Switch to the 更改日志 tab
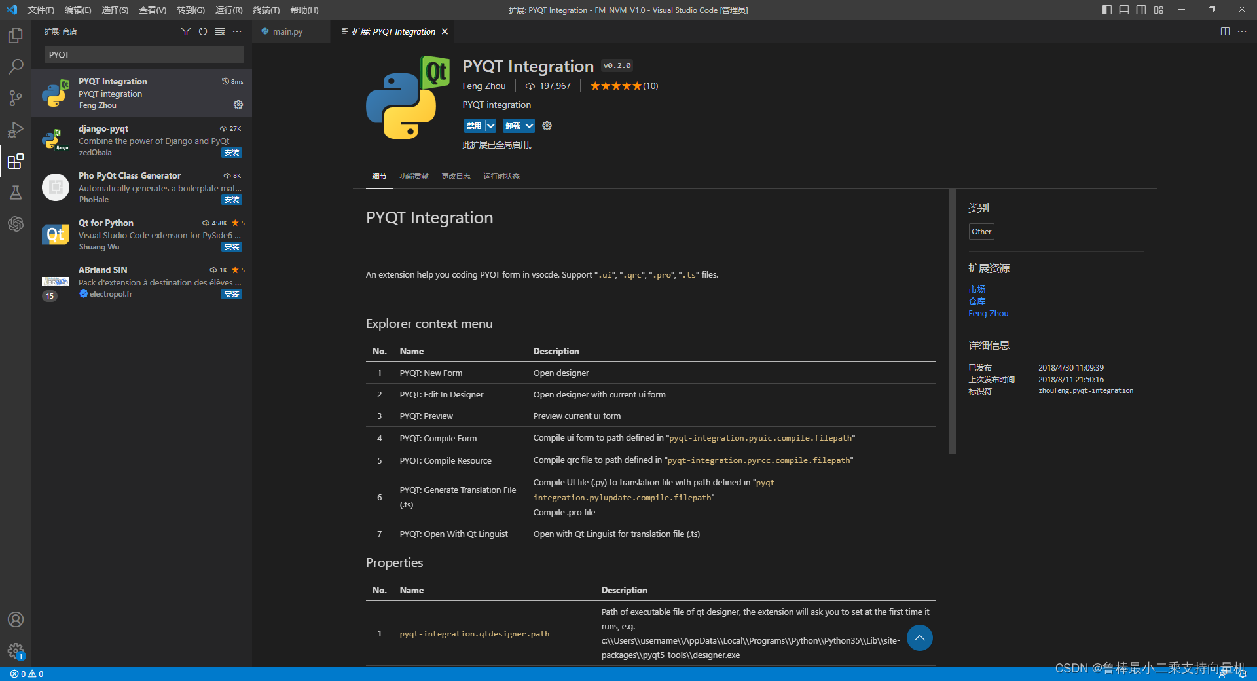 click(x=456, y=176)
